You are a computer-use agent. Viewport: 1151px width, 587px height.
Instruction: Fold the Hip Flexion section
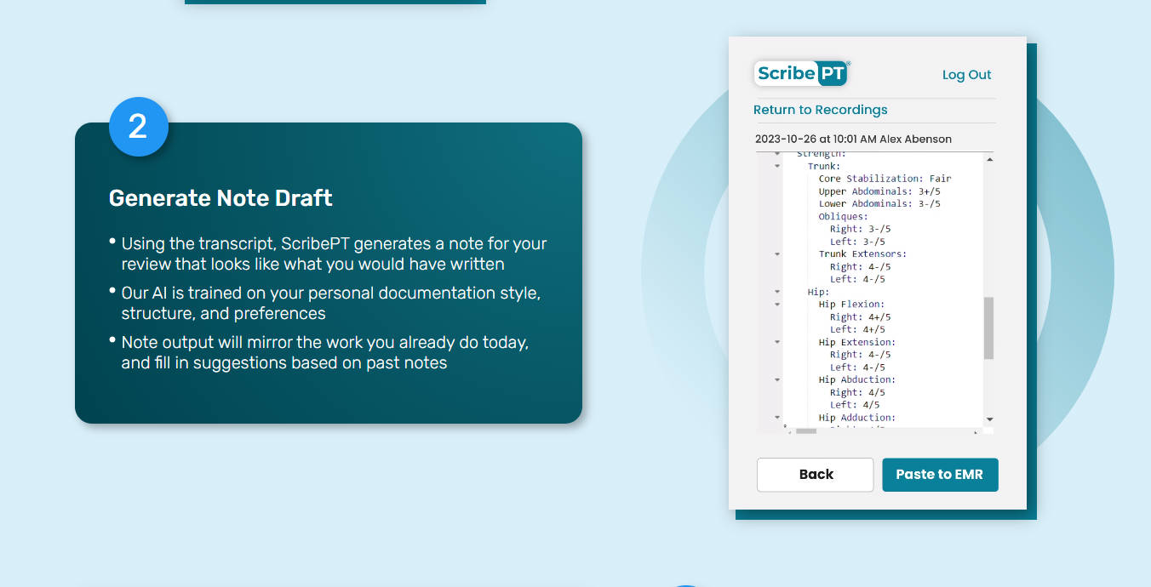point(777,305)
